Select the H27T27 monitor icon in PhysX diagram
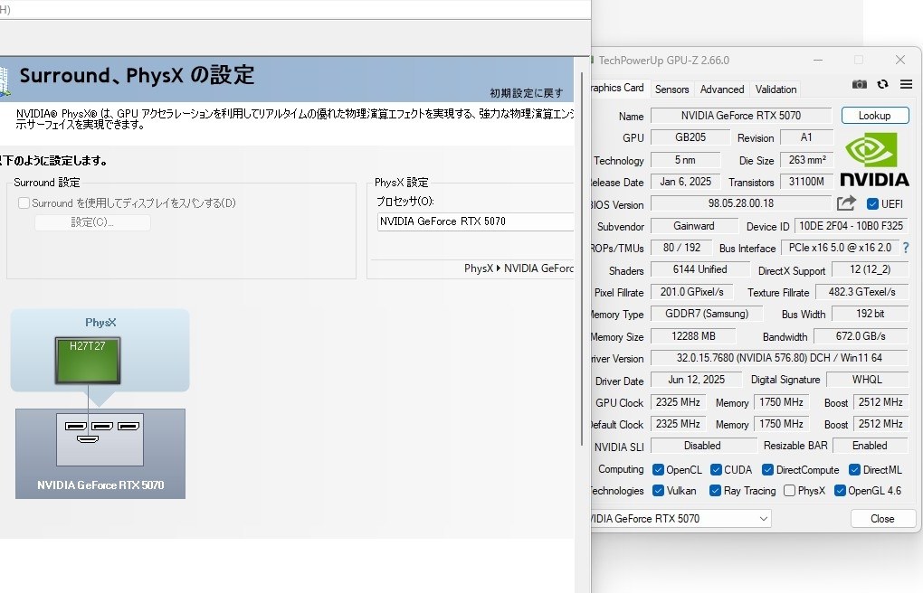 pos(88,360)
